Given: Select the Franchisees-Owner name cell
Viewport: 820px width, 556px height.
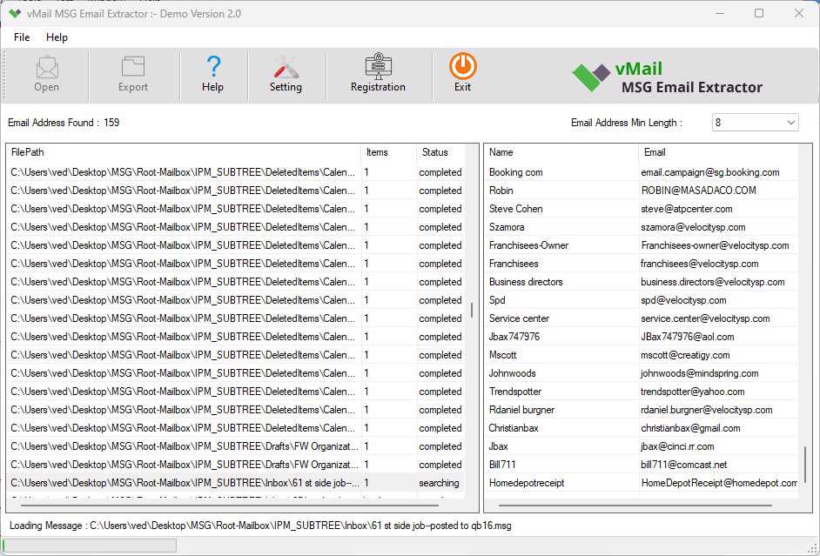Looking at the screenshot, I should pyautogui.click(x=528, y=245).
